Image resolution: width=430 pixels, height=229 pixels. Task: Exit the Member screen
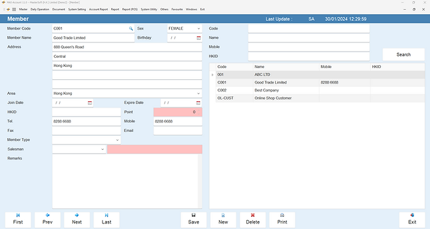click(412, 219)
